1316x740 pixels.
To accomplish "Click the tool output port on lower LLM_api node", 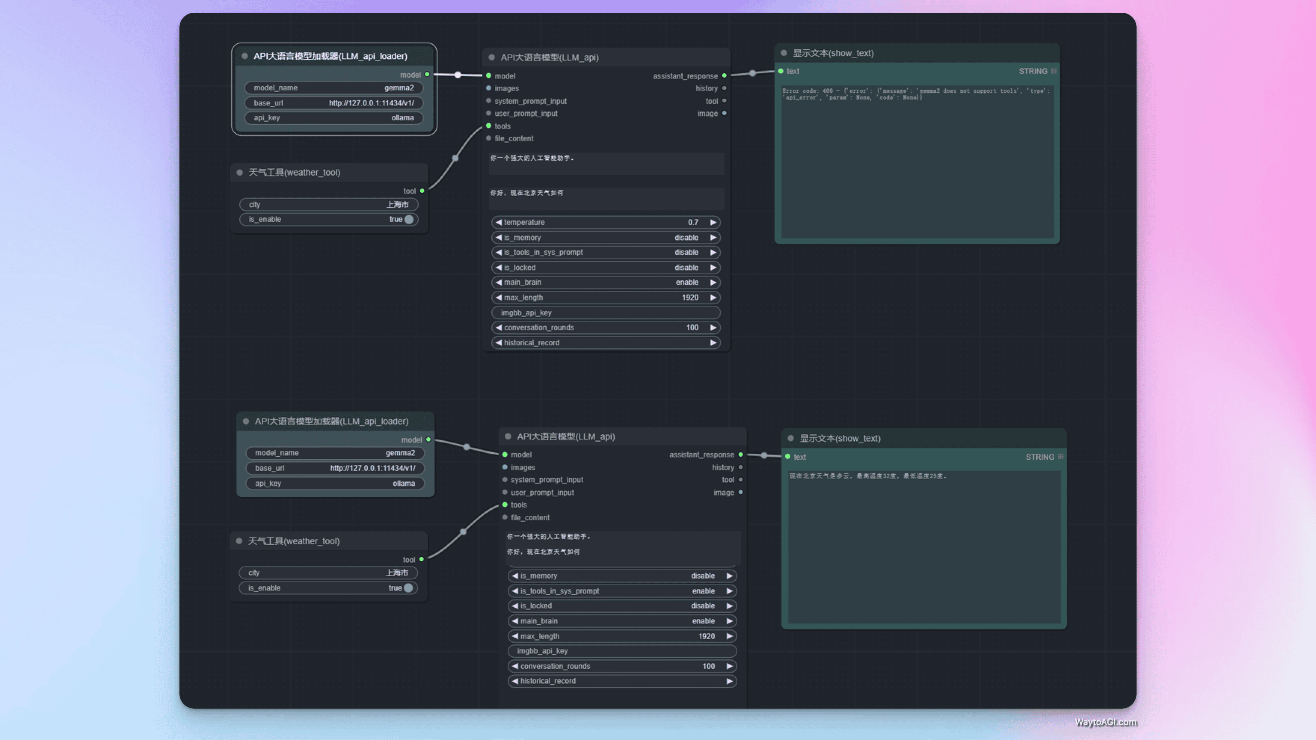I will (741, 480).
